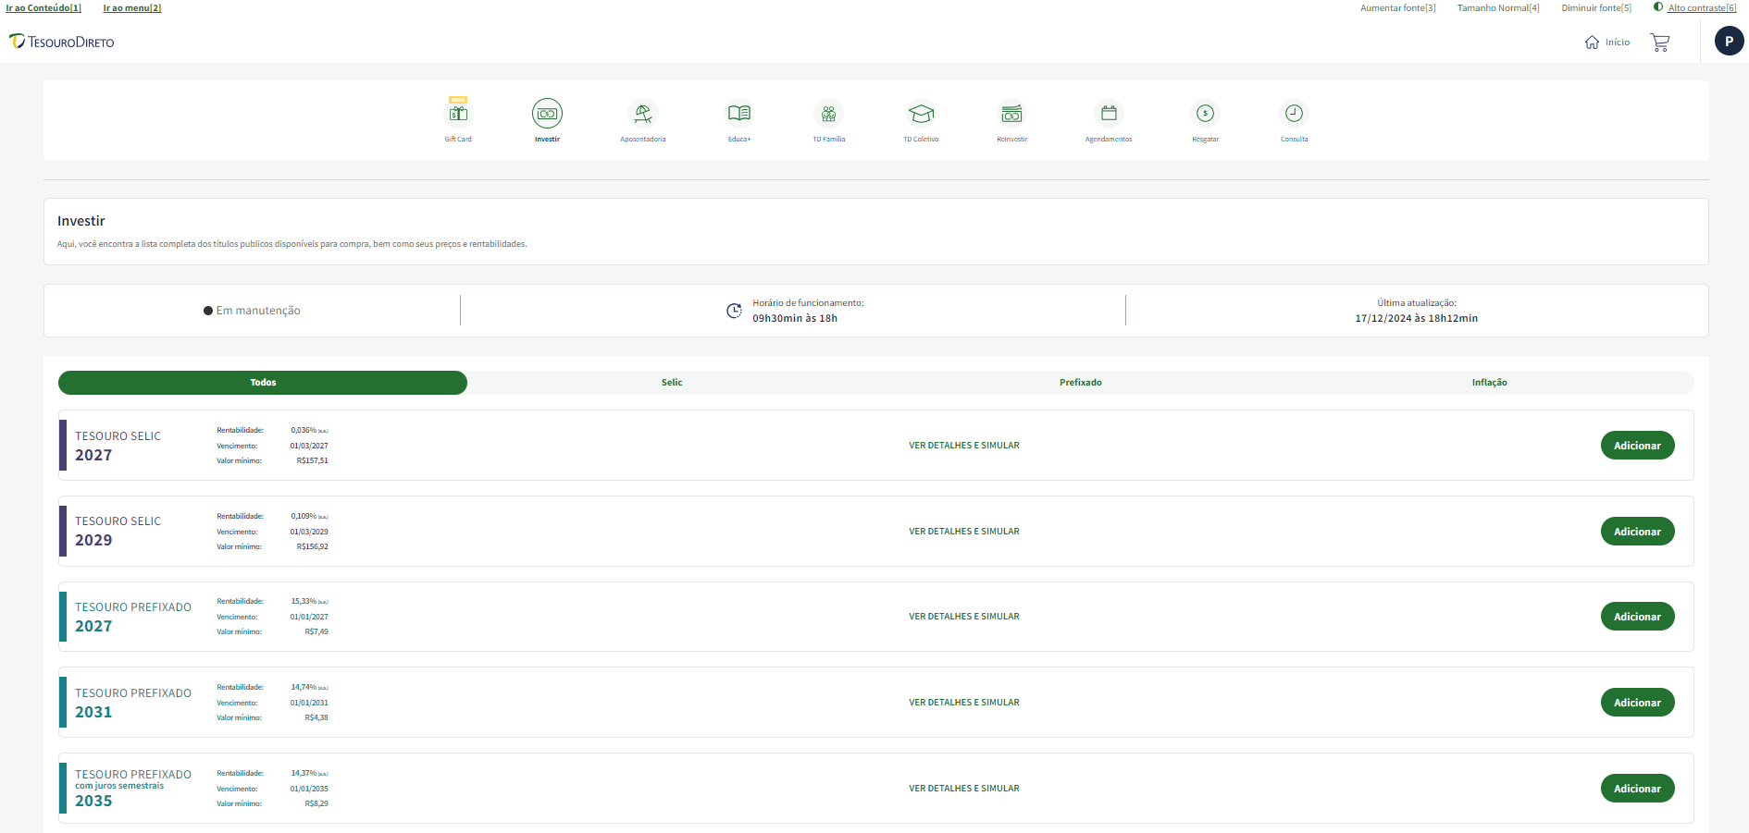The width and height of the screenshot is (1749, 833).
Task: Click the 'Tesouro Selic 2027' title
Action: pyautogui.click(x=118, y=446)
